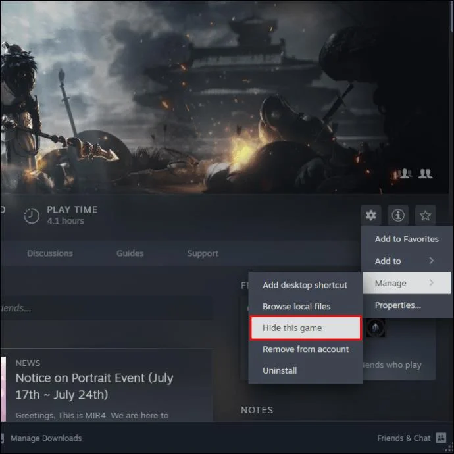Click the paired friends silhouette icon on banner

click(x=425, y=174)
